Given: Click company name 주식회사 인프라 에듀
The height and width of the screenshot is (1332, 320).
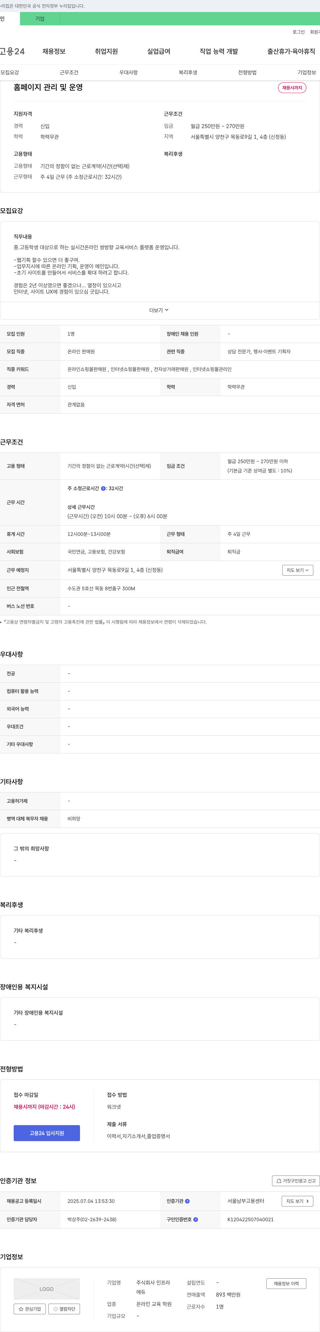Looking at the screenshot, I should pyautogui.click(x=153, y=1287).
